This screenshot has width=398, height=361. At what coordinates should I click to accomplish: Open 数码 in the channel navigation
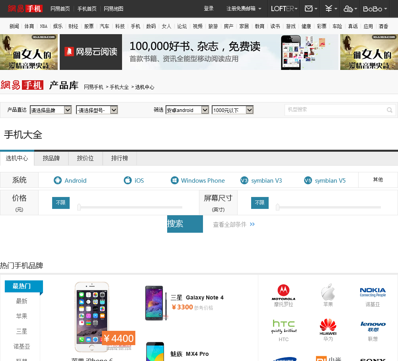(x=151, y=26)
